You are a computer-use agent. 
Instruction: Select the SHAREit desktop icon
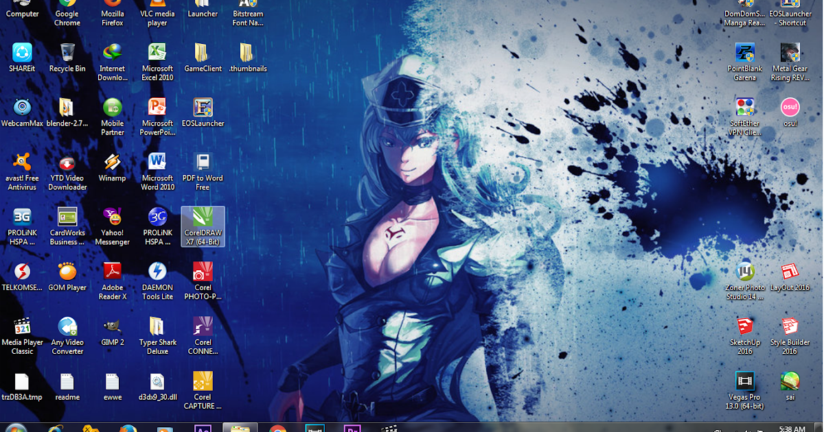[x=22, y=58]
